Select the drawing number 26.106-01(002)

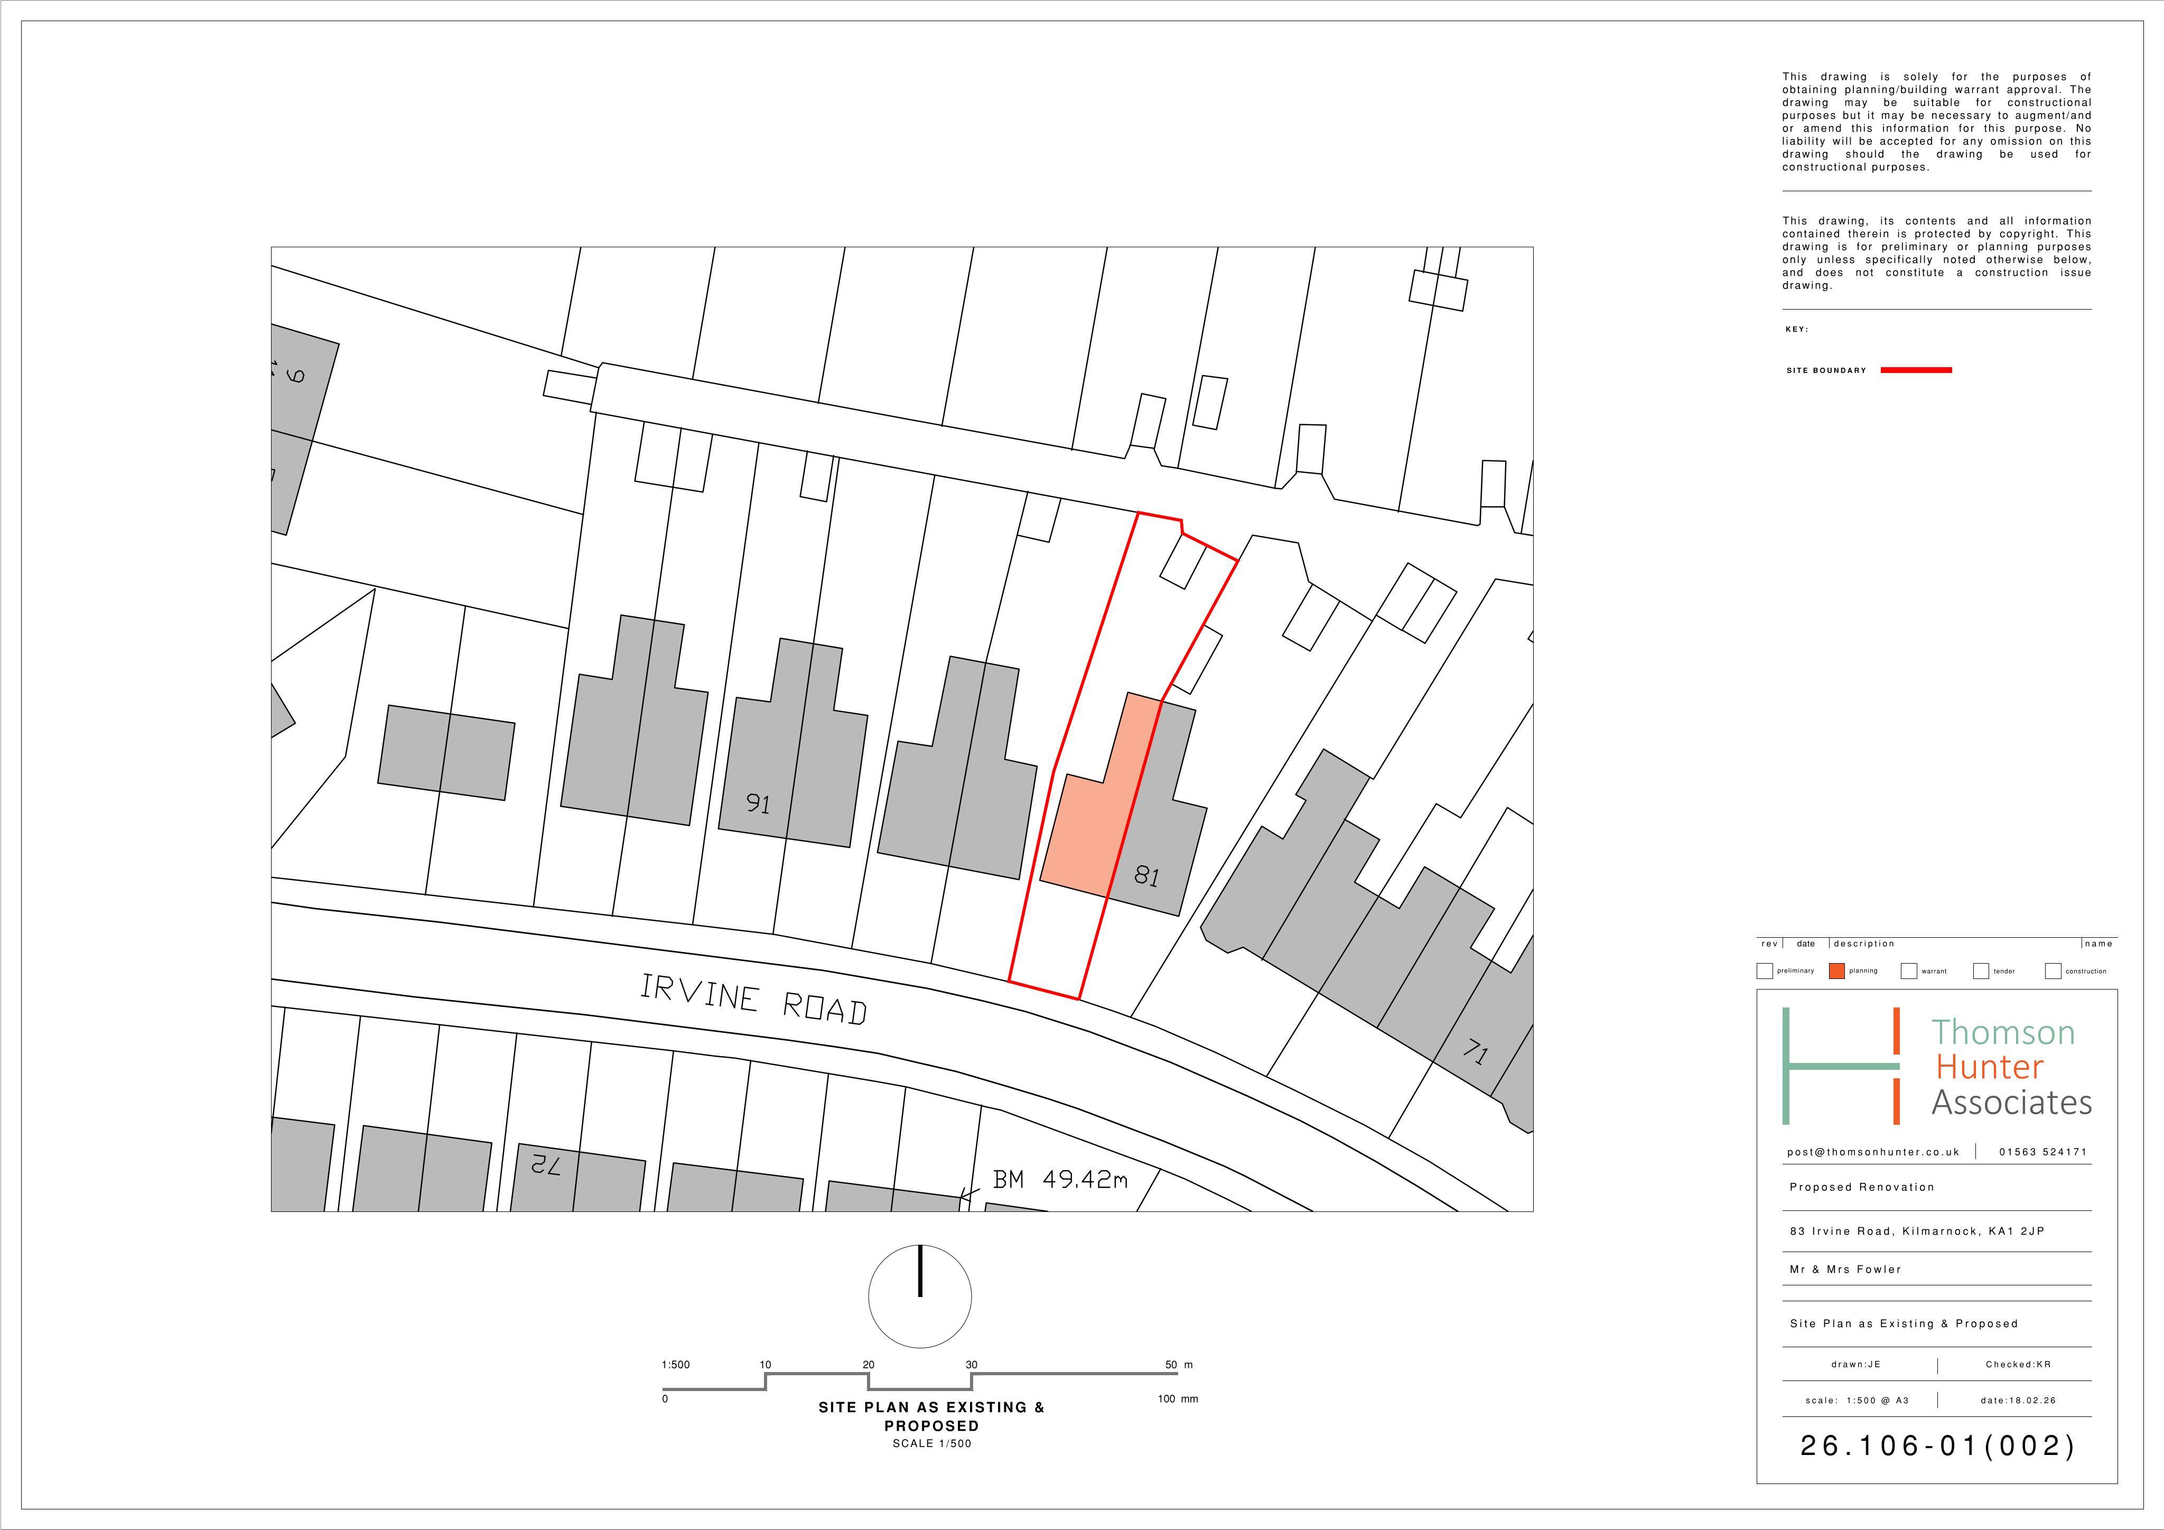(x=1937, y=1446)
